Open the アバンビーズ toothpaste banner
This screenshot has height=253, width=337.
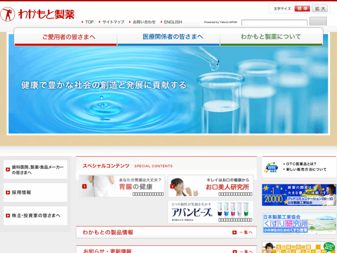tap(210, 212)
